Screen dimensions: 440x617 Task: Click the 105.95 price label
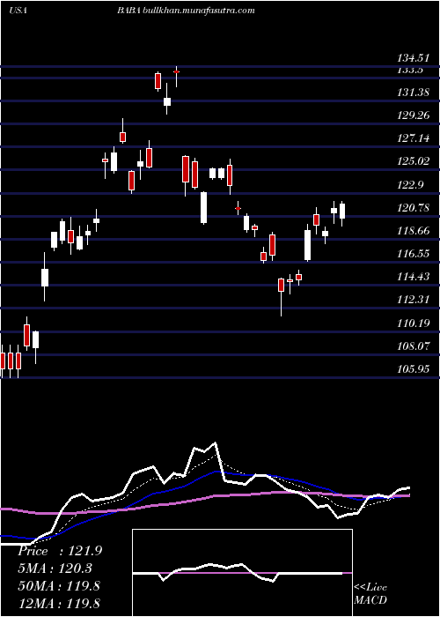[x=413, y=369]
